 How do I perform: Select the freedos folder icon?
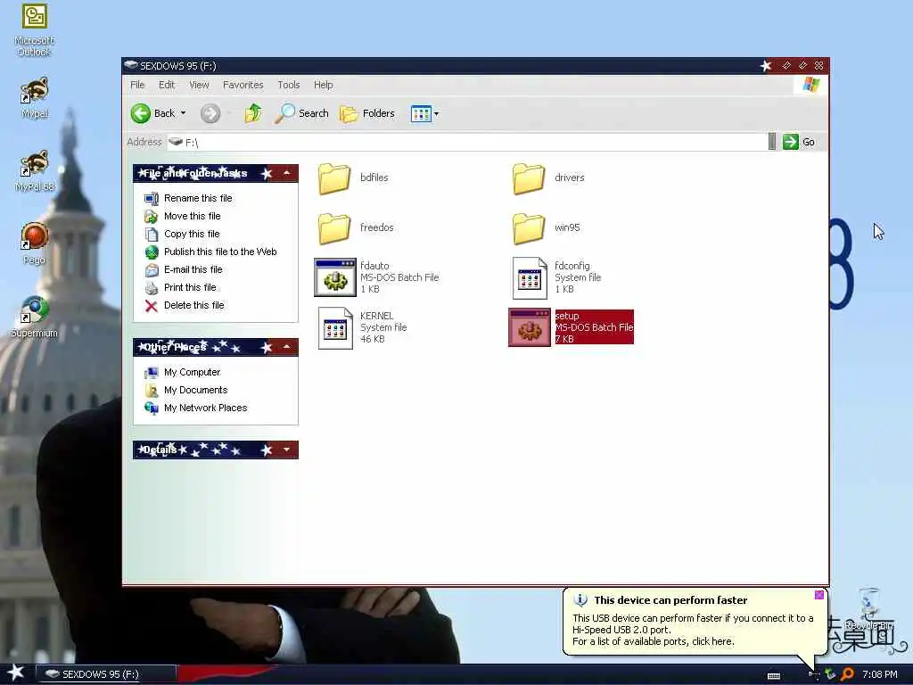[x=334, y=228]
